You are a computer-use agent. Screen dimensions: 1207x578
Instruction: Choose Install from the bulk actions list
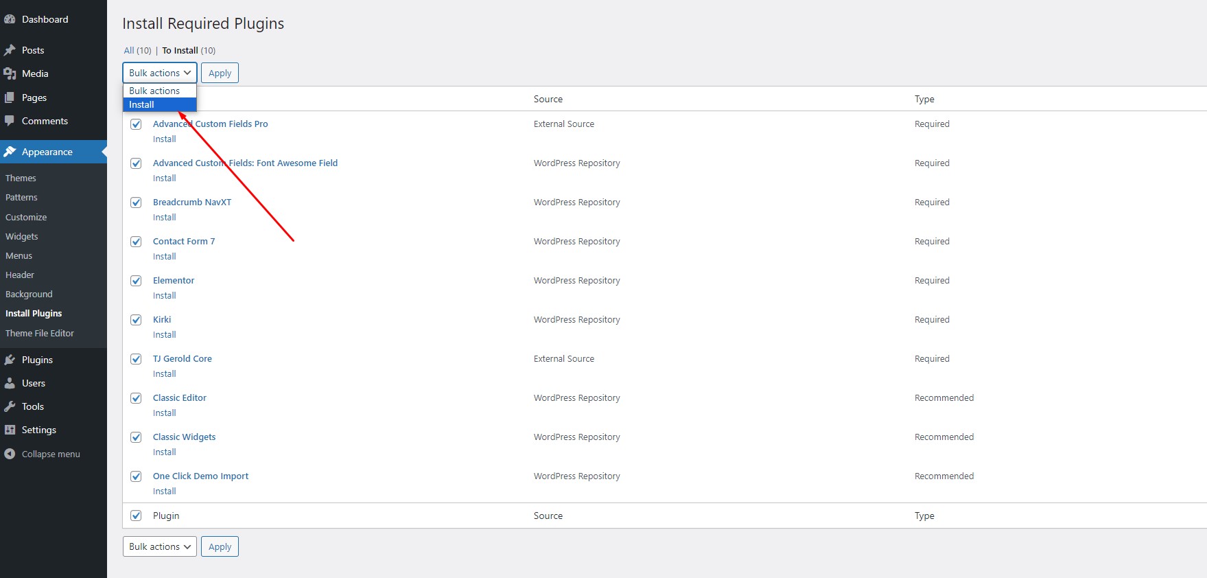point(160,104)
